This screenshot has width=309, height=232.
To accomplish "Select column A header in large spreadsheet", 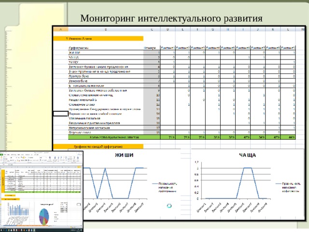I will (x=61, y=29).
